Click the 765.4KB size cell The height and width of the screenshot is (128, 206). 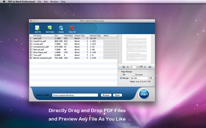click(x=58, y=58)
